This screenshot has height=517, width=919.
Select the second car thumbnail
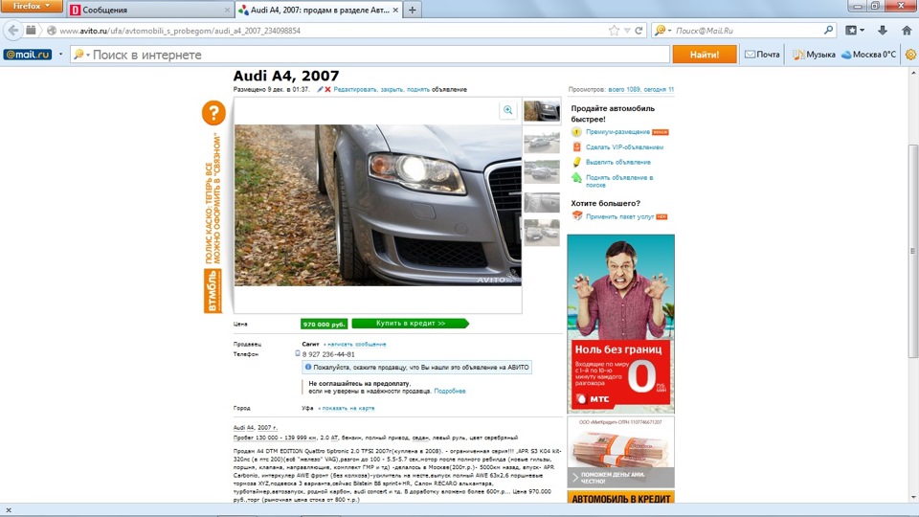coord(542,143)
